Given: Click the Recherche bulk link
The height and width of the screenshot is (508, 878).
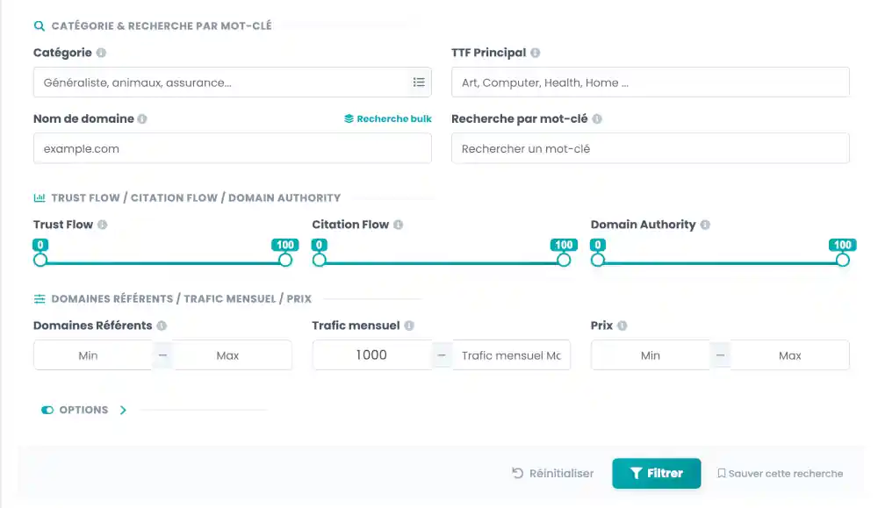Looking at the screenshot, I should point(388,118).
